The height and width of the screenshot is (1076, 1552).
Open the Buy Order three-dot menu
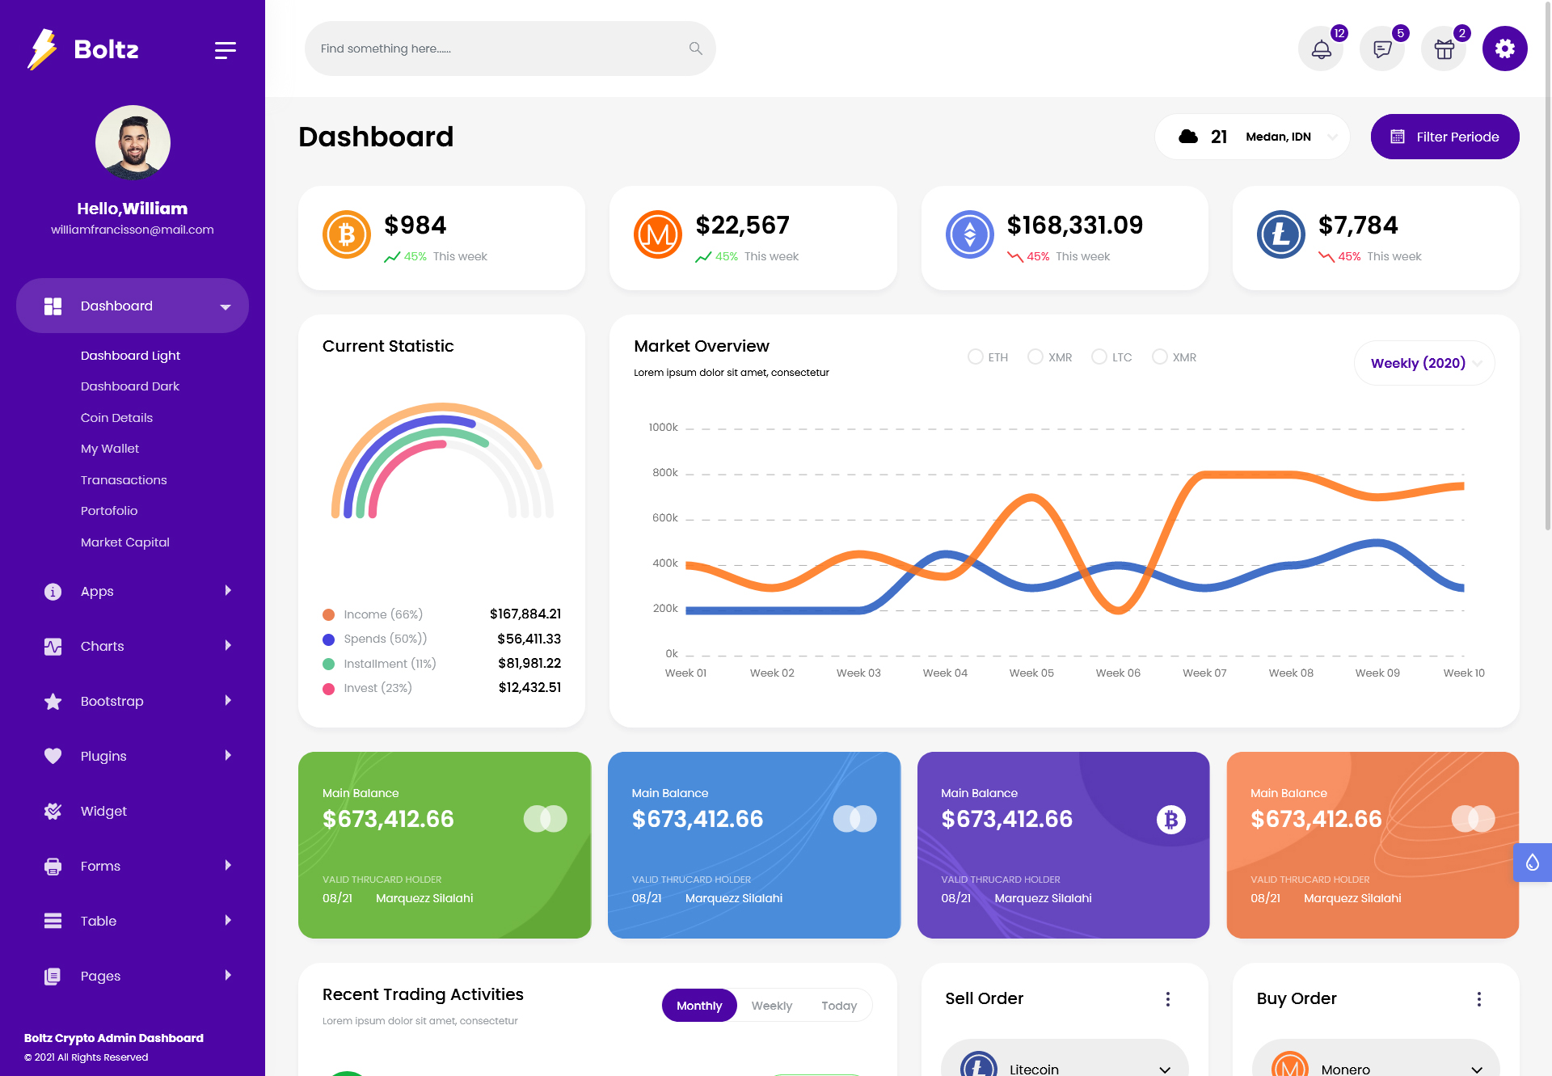coord(1479,999)
